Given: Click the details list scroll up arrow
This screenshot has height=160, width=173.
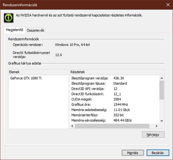Looking at the screenshot, I should click(162, 78).
